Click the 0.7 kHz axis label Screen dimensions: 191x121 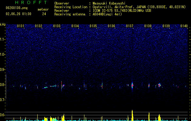3,100
